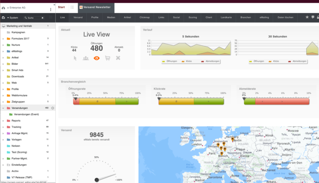The image size is (319, 183).
Task: Click the orange eye icon in Live View
Action: click(96, 58)
